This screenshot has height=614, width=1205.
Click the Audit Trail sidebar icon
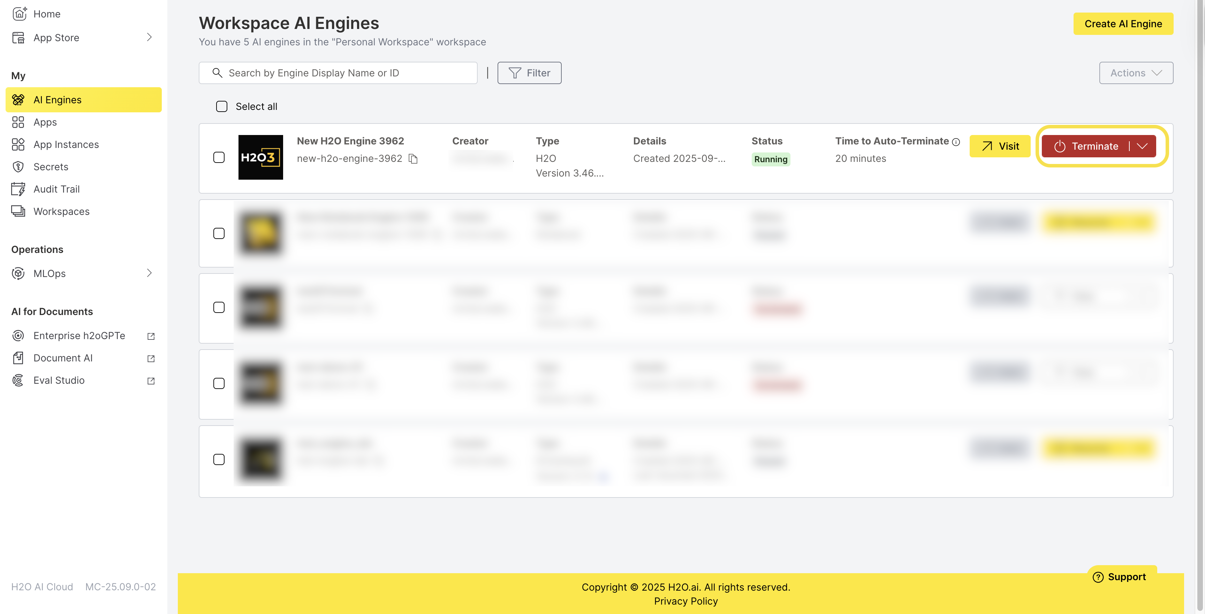coord(18,189)
